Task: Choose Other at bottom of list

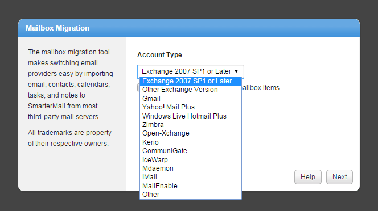Action: point(191,195)
